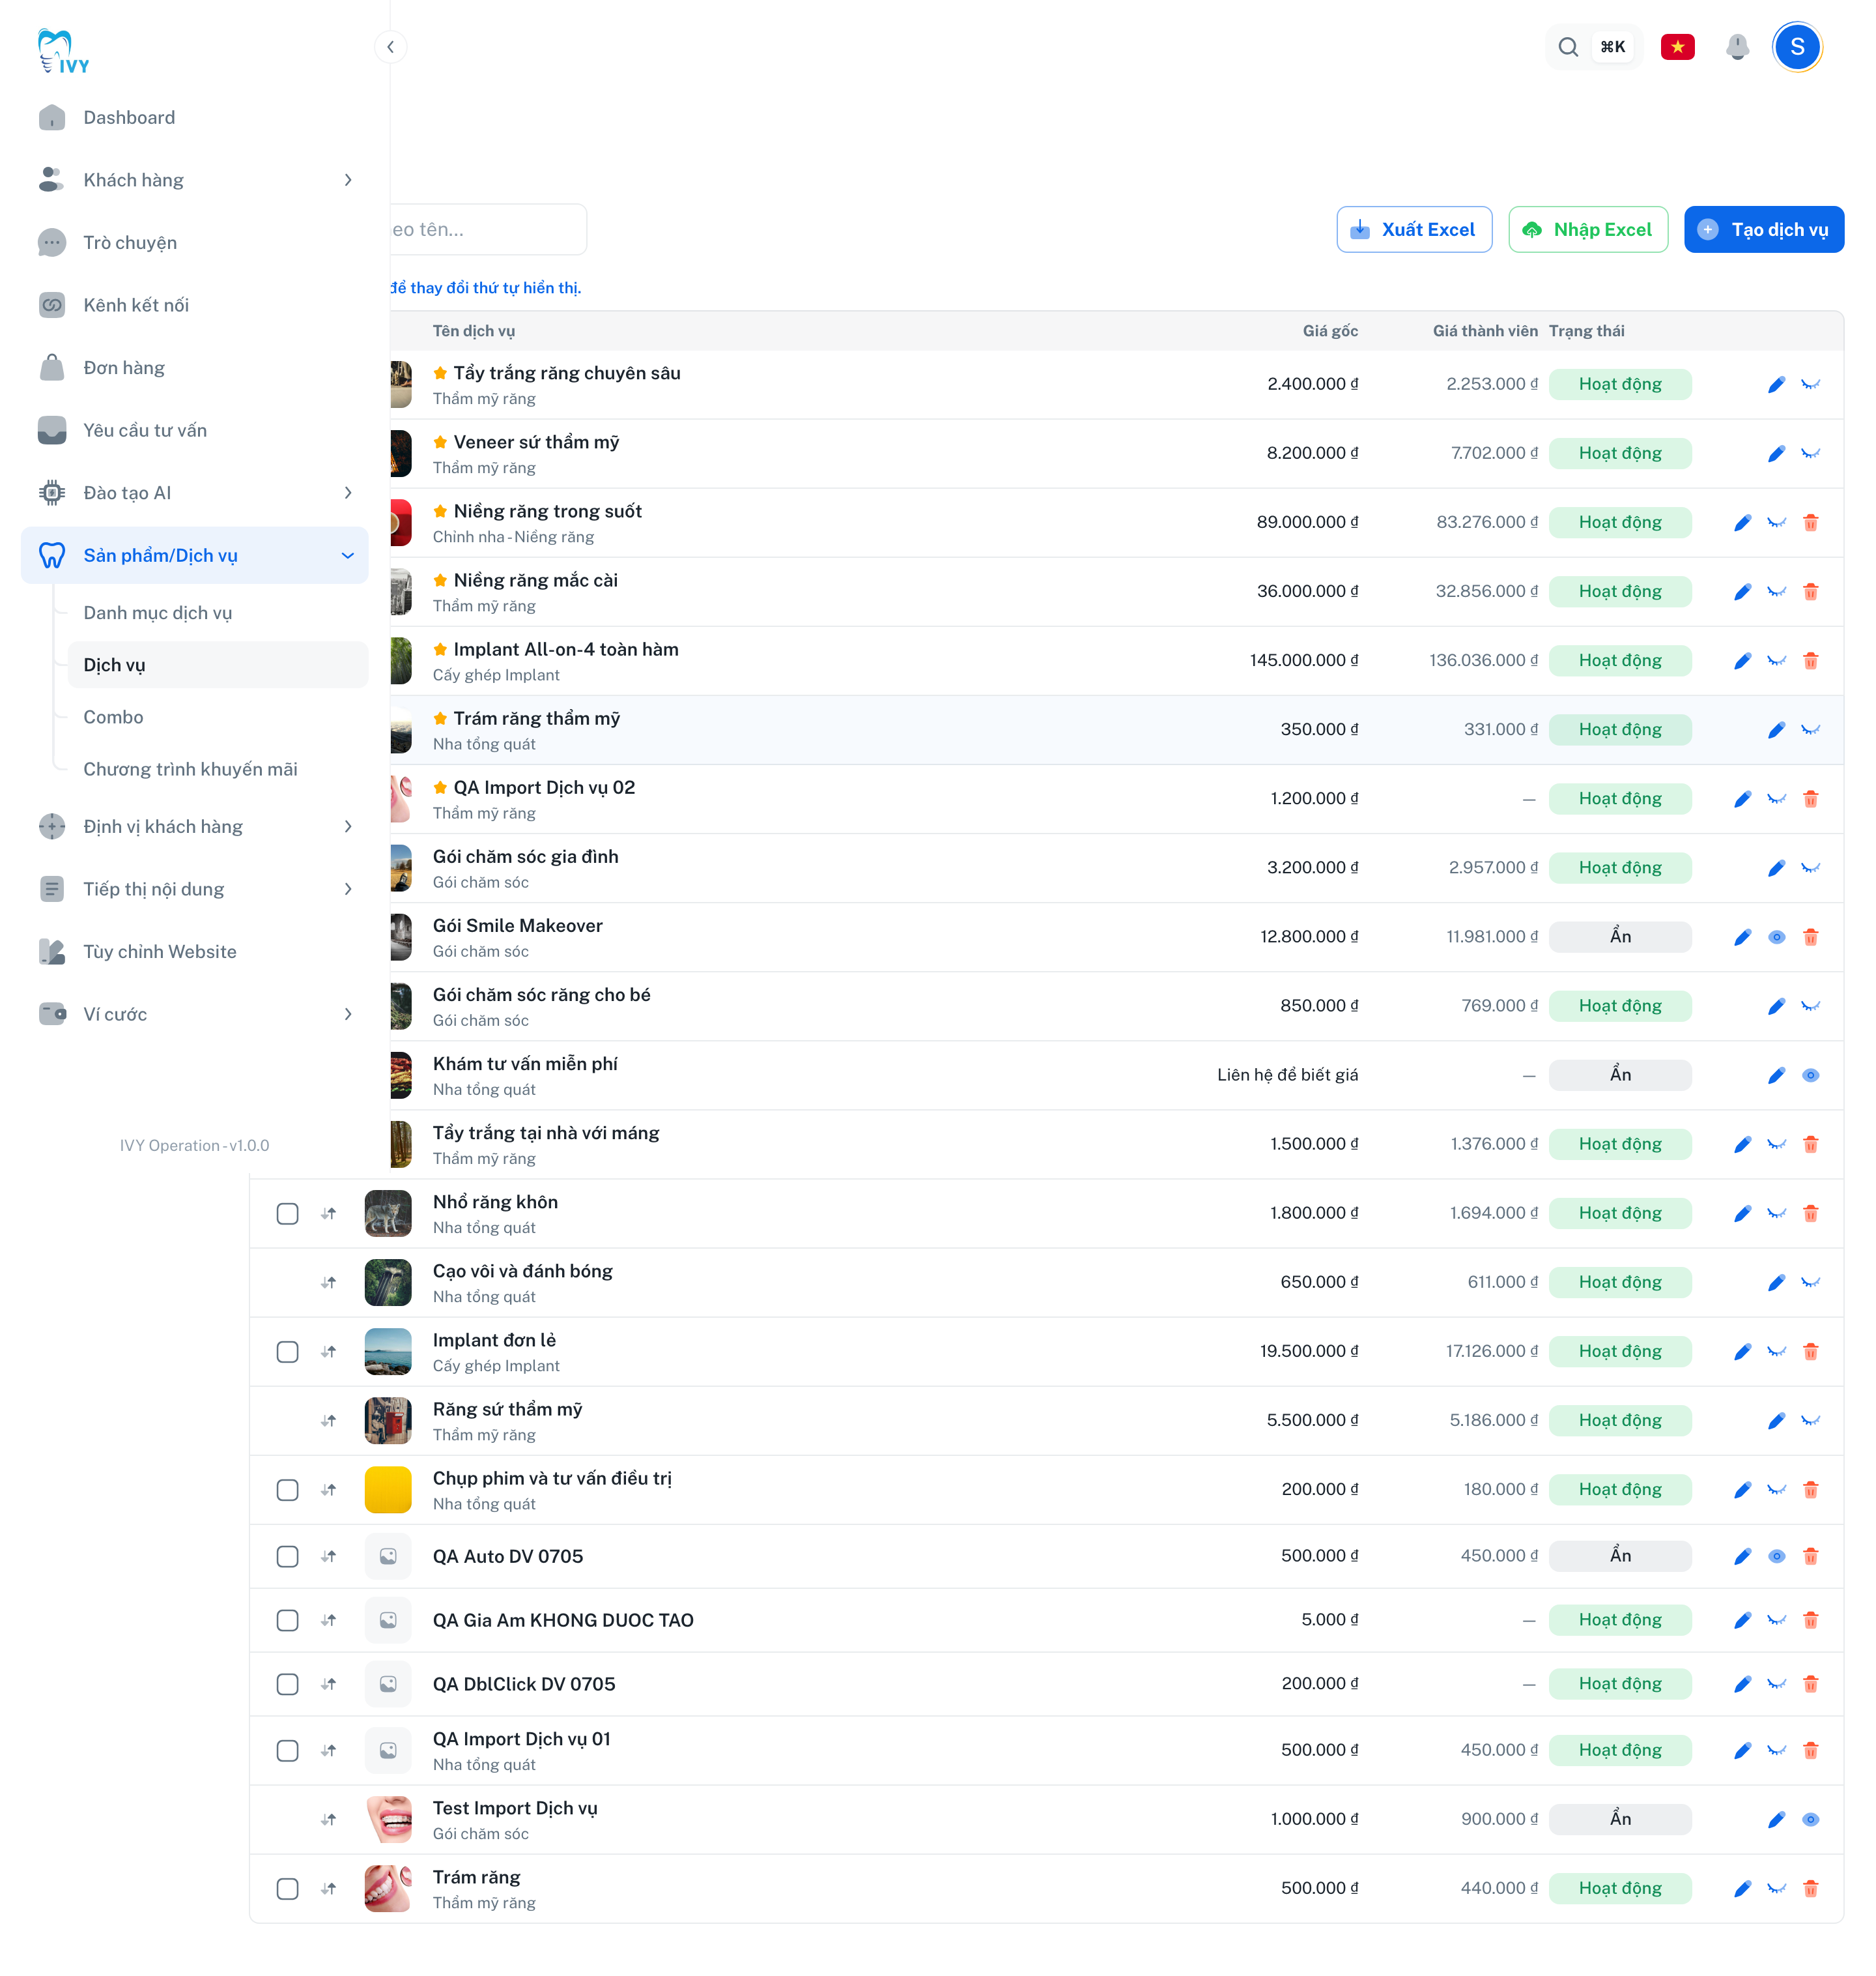Collapse the Sản phẩm/Dịch vụ section

(347, 555)
